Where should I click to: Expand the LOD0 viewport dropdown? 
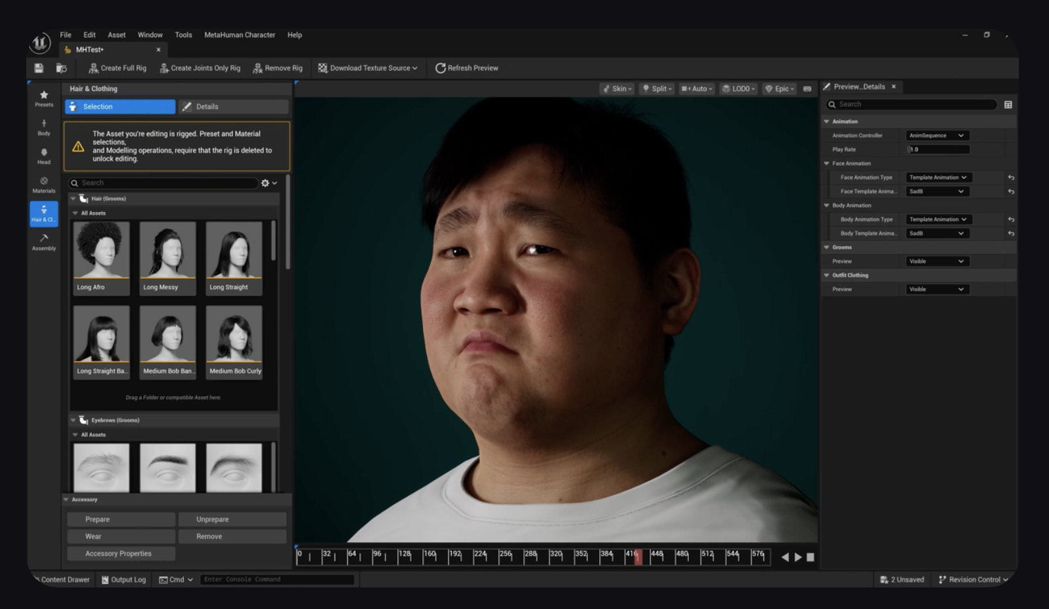pyautogui.click(x=739, y=89)
